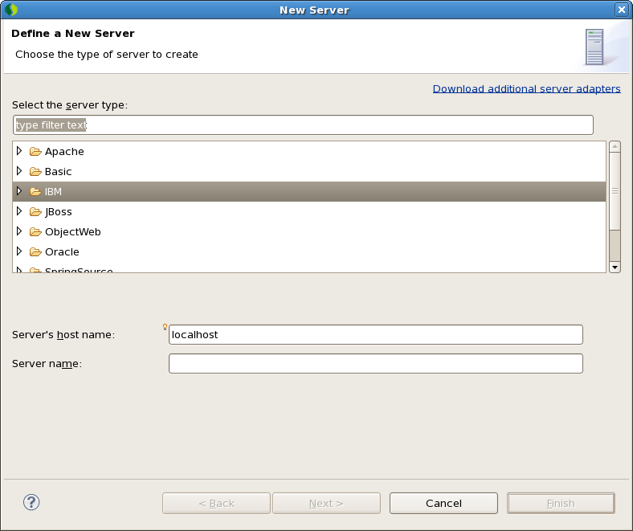Image resolution: width=633 pixels, height=531 pixels.
Task: Focus the type filter text field
Action: [x=303, y=125]
